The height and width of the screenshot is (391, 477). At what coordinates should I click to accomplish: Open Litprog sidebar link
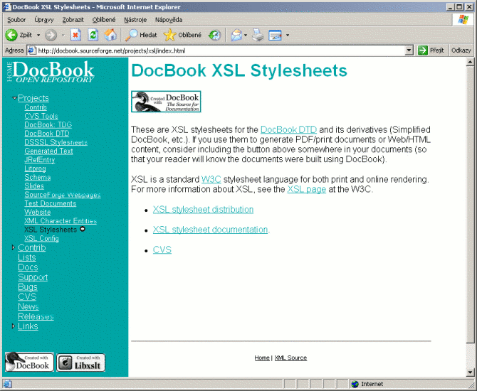36,168
